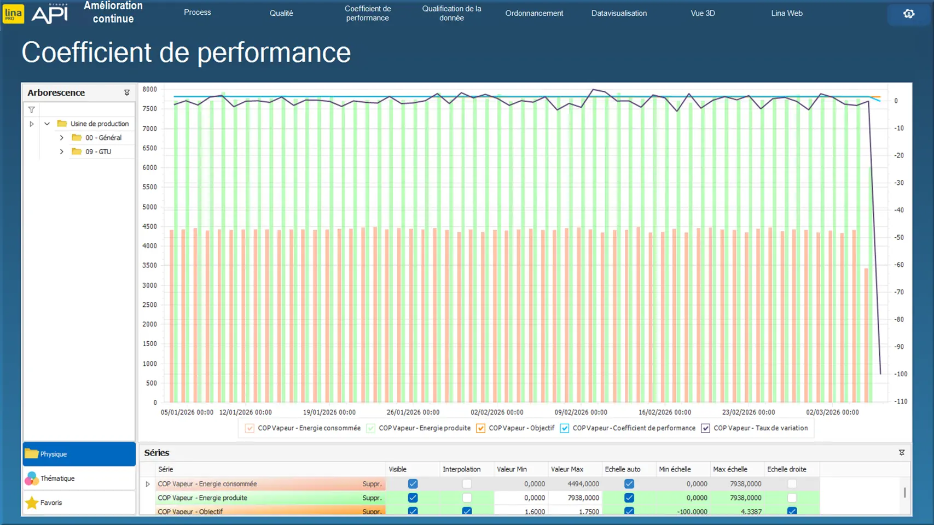Pin the Arborescence panel
Image resolution: width=934 pixels, height=525 pixels.
click(x=127, y=93)
